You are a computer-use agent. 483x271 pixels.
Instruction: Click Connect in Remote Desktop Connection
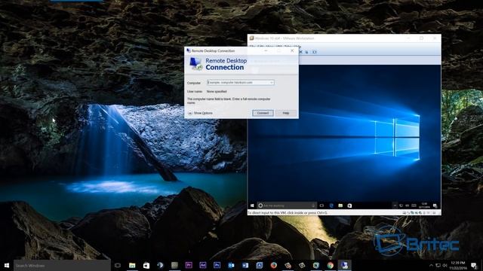coord(263,113)
